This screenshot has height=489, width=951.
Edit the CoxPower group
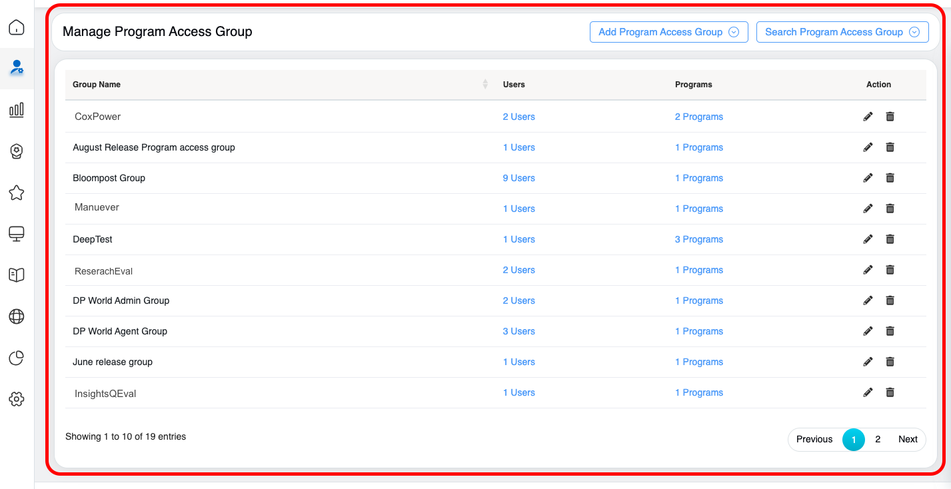[x=868, y=117]
